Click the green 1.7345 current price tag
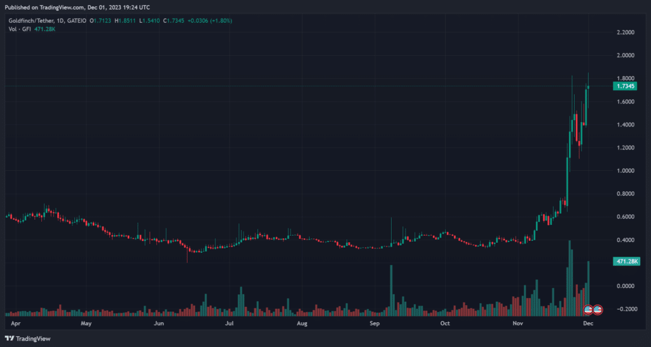Viewport: 651px width, 347px height. [x=624, y=86]
